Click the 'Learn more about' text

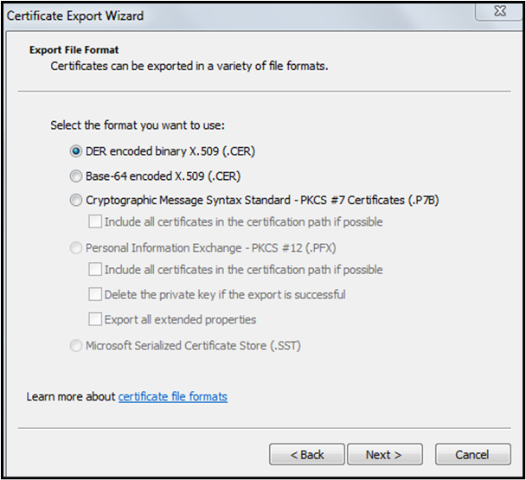click(71, 396)
